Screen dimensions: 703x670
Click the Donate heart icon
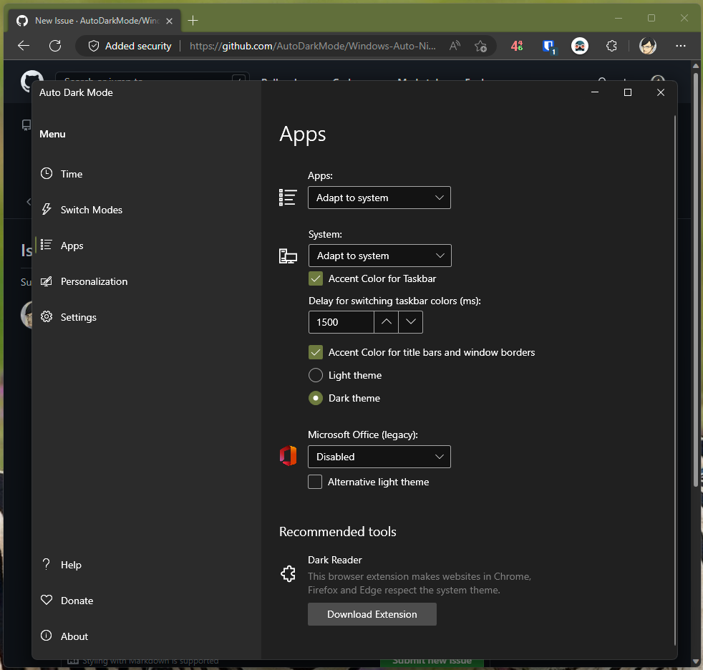click(47, 600)
